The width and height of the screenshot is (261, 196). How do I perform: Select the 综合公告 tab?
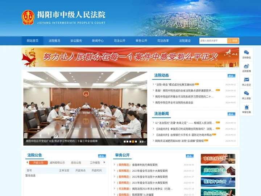point(76,163)
